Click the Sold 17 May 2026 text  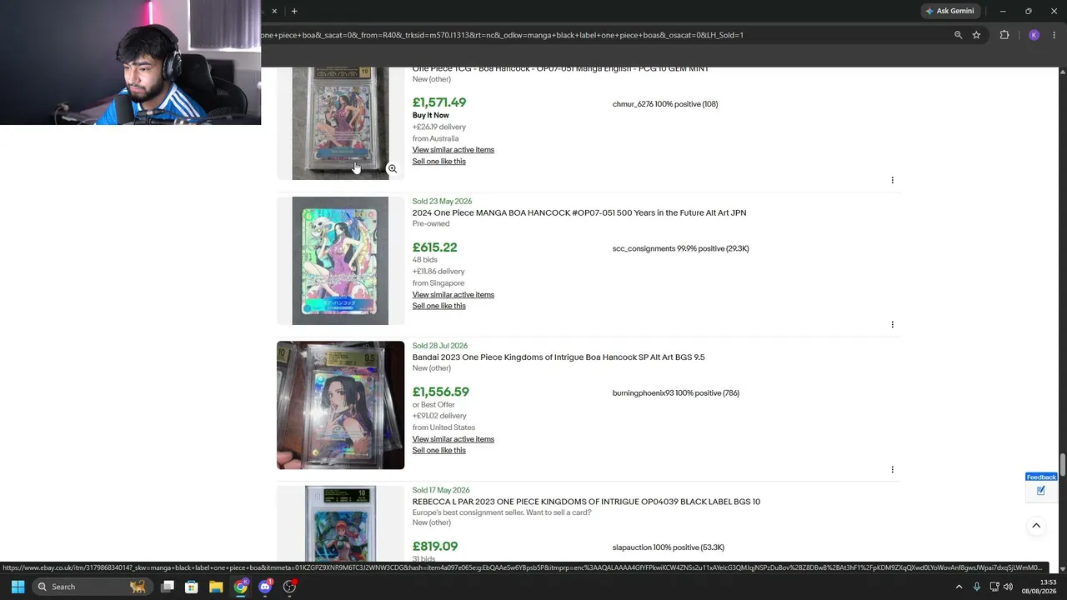coord(441,491)
